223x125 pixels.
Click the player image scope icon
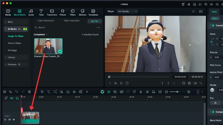pos(201,11)
